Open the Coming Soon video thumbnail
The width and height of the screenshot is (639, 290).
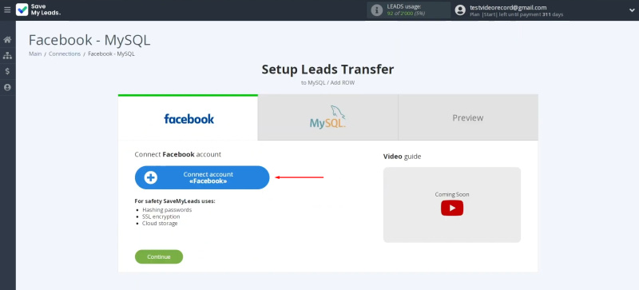(452, 205)
